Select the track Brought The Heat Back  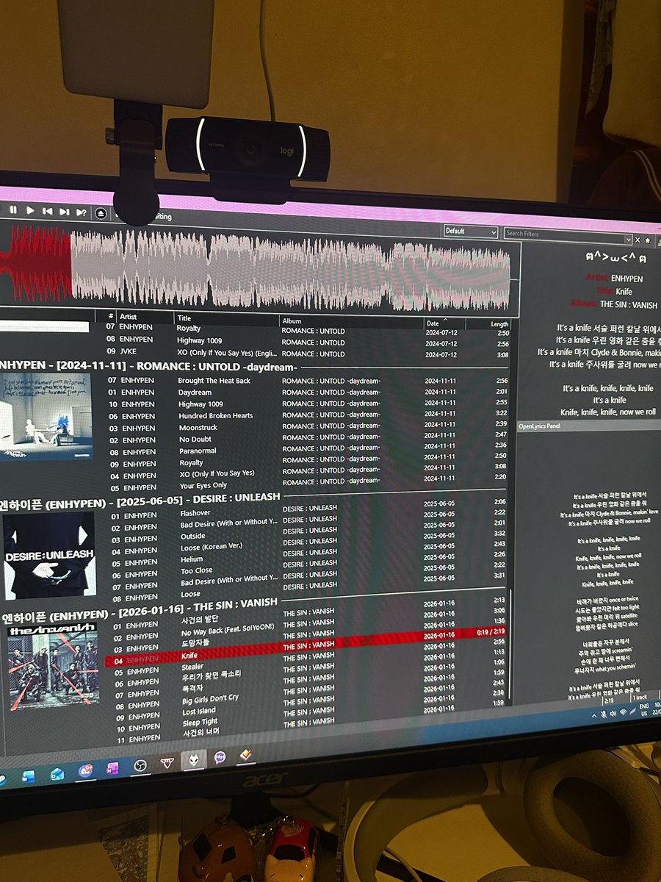pyautogui.click(x=214, y=381)
